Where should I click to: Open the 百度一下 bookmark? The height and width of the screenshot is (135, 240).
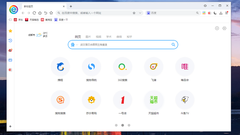point(61,20)
